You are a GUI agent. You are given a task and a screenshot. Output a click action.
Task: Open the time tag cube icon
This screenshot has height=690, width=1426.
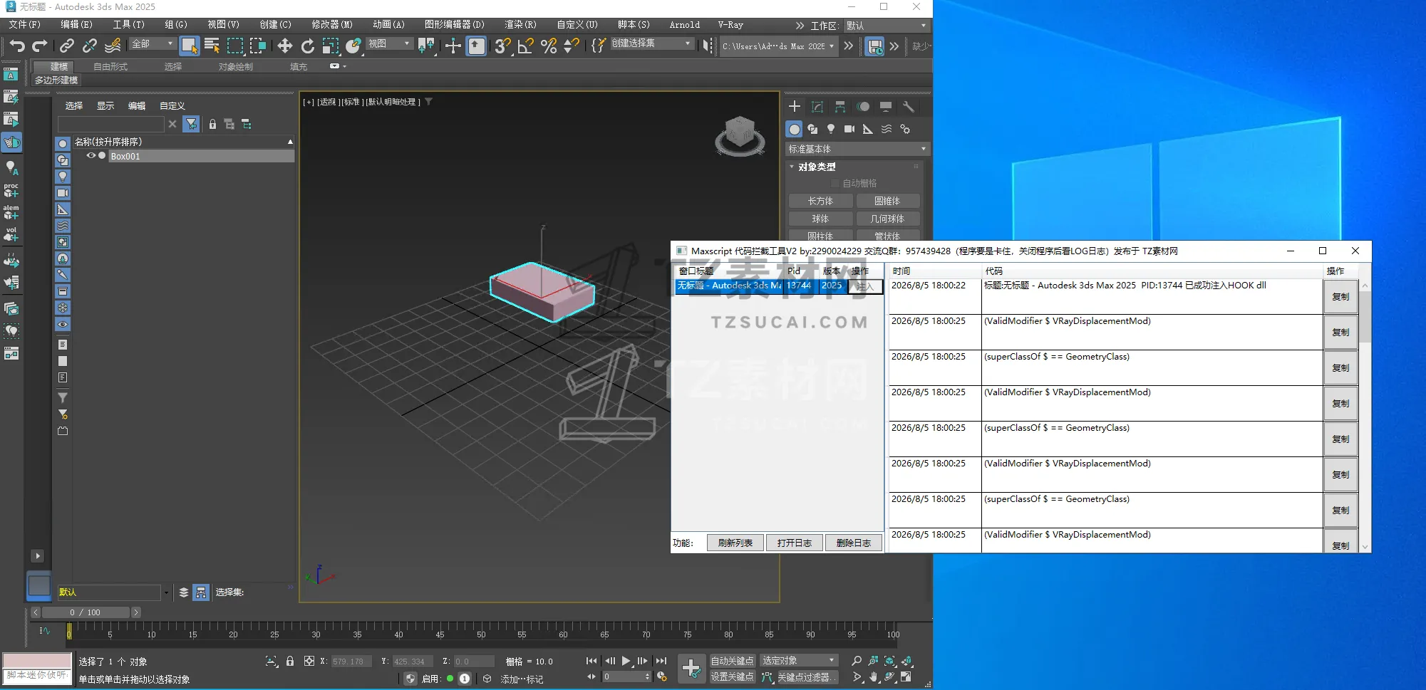pos(487,679)
